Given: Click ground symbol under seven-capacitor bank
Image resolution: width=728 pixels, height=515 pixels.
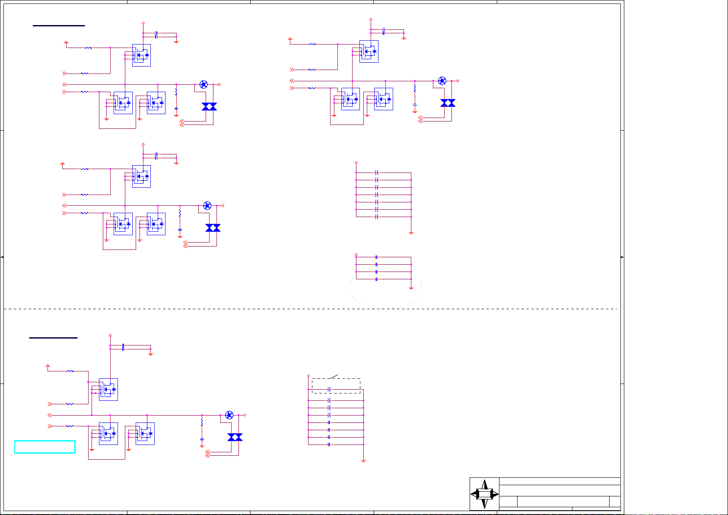Looking at the screenshot, I should [411, 233].
